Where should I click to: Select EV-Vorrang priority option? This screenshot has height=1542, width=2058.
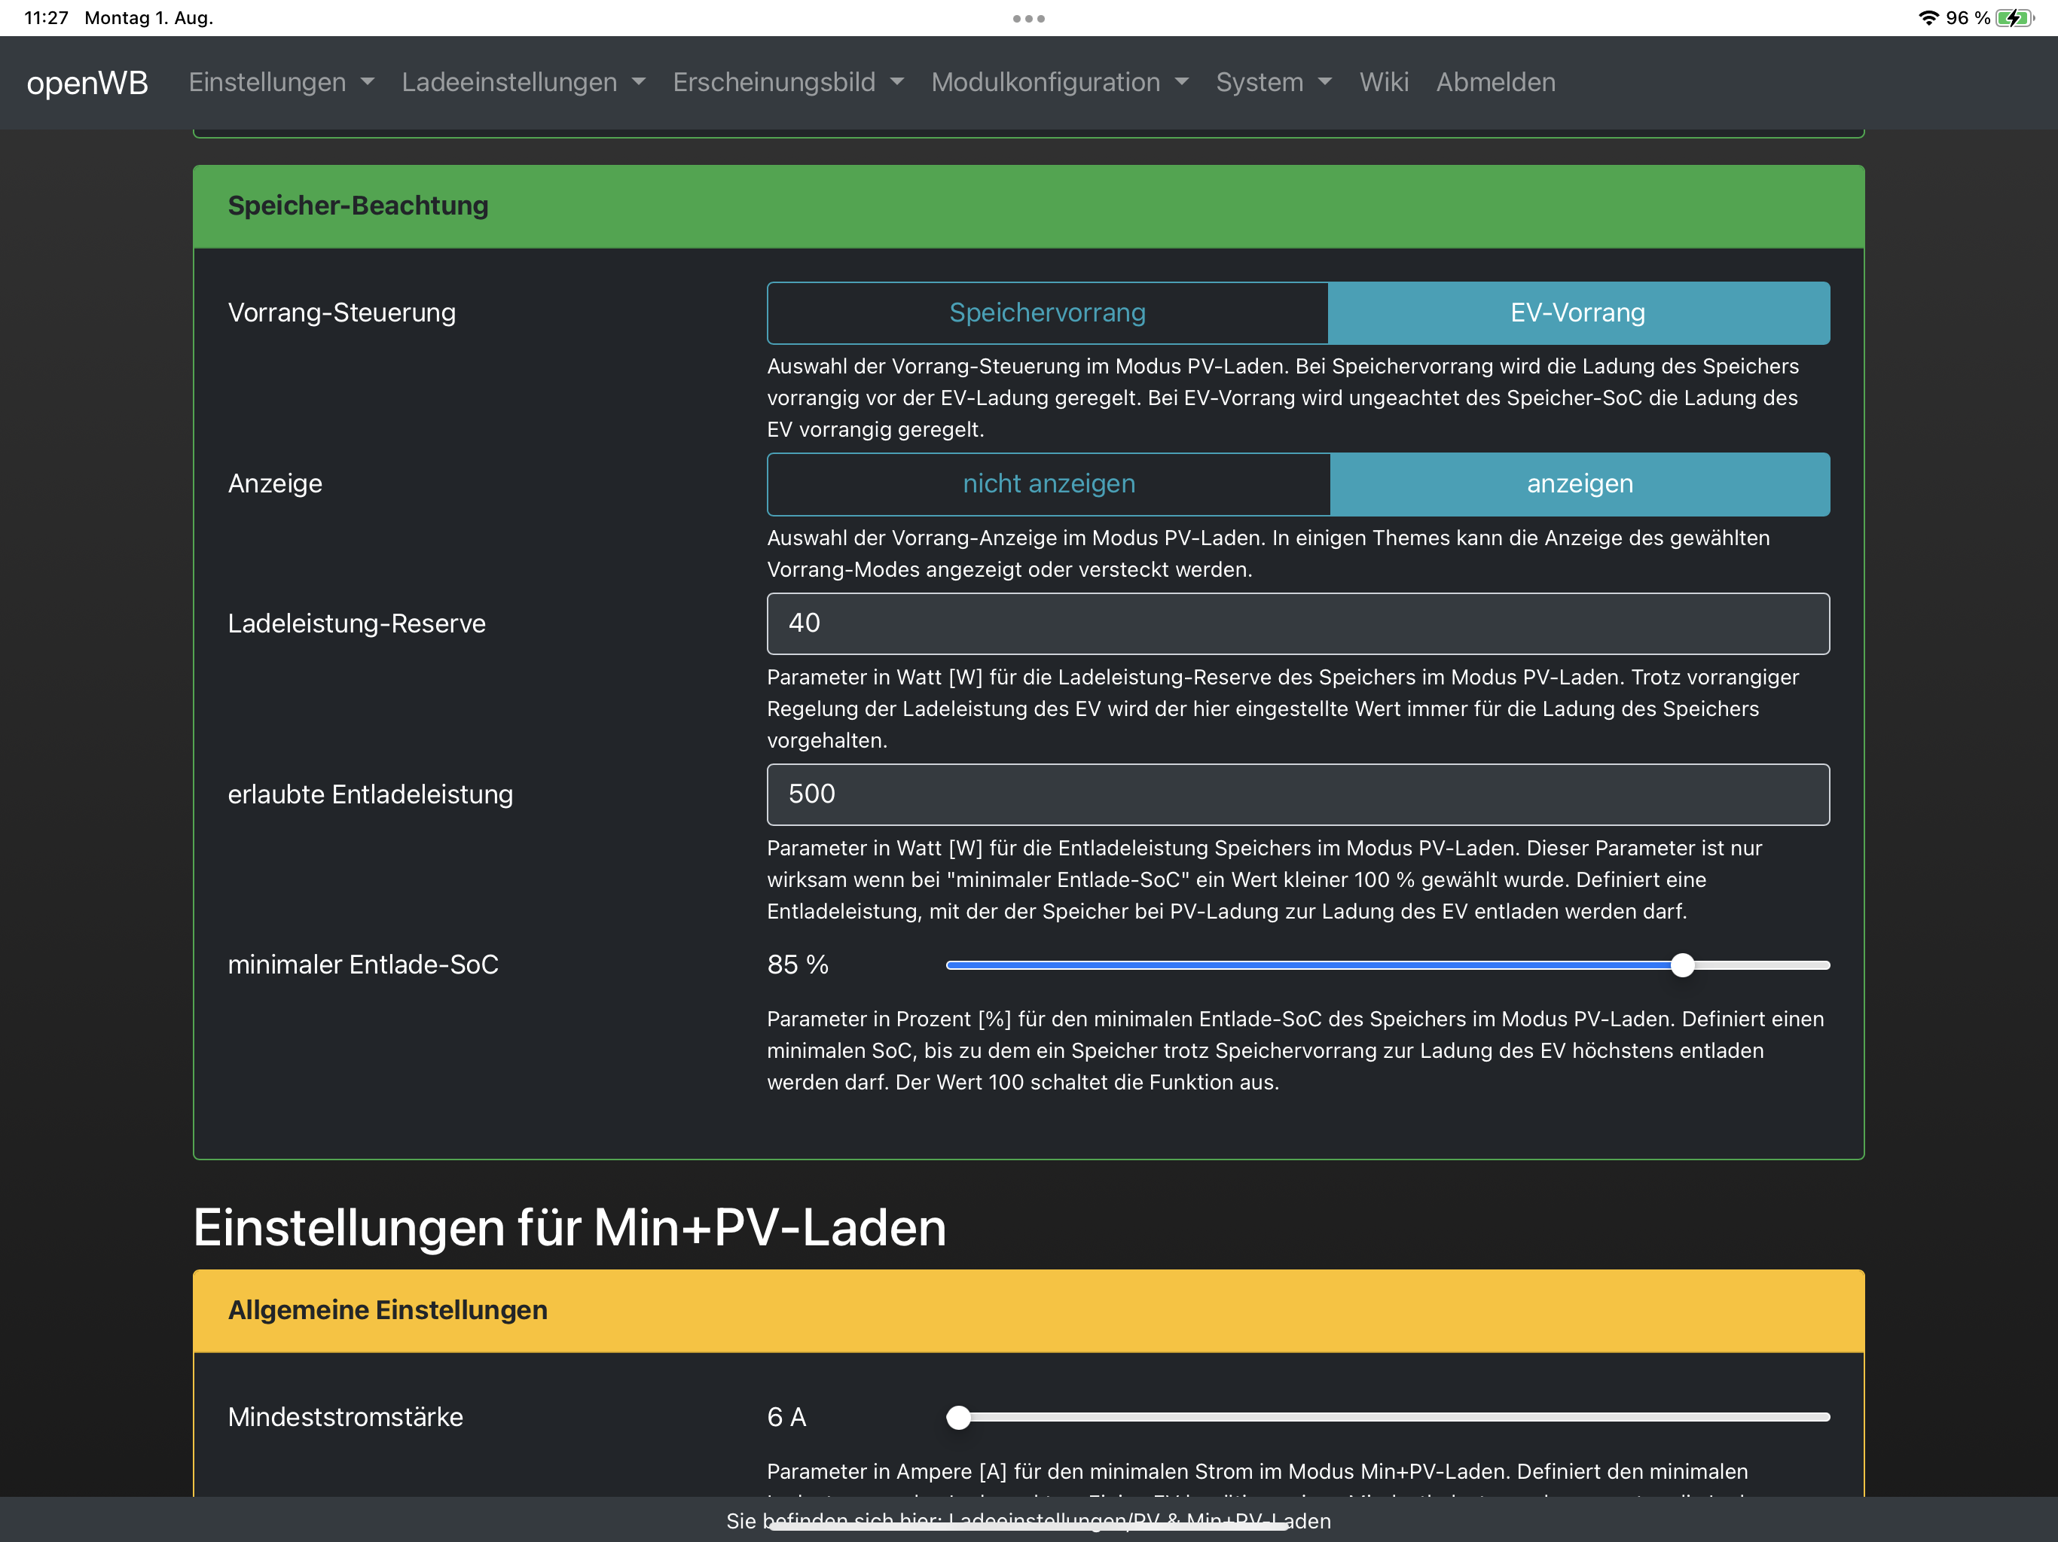pyautogui.click(x=1578, y=313)
